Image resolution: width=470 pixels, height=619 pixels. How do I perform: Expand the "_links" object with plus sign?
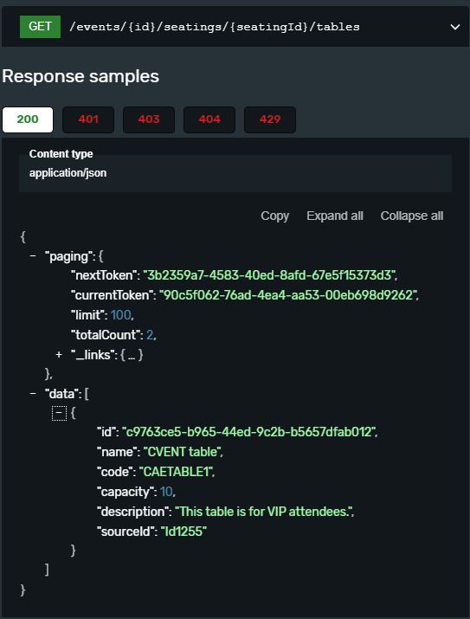[x=59, y=355]
